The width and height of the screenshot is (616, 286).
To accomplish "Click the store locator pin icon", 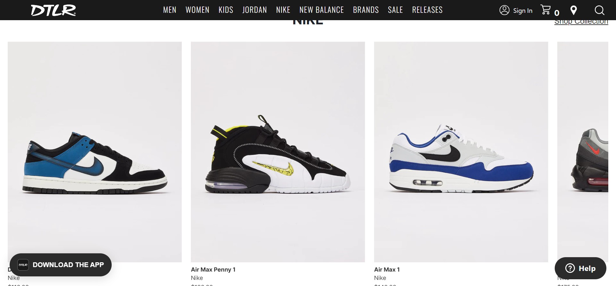I will coord(574,10).
